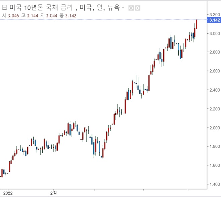Click the current price label 3.142 on the axis
The height and width of the screenshot is (197, 221).
pos(214,20)
